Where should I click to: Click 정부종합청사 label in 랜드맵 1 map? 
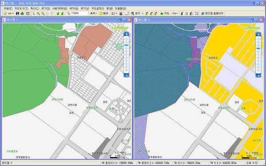click(x=23, y=157)
